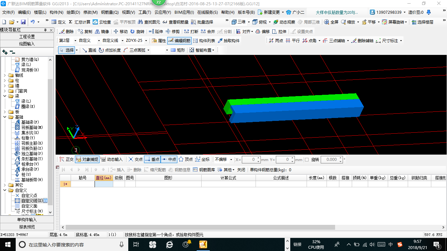Click the X coordinate input field
The width and height of the screenshot is (447, 251).
pos(251,159)
